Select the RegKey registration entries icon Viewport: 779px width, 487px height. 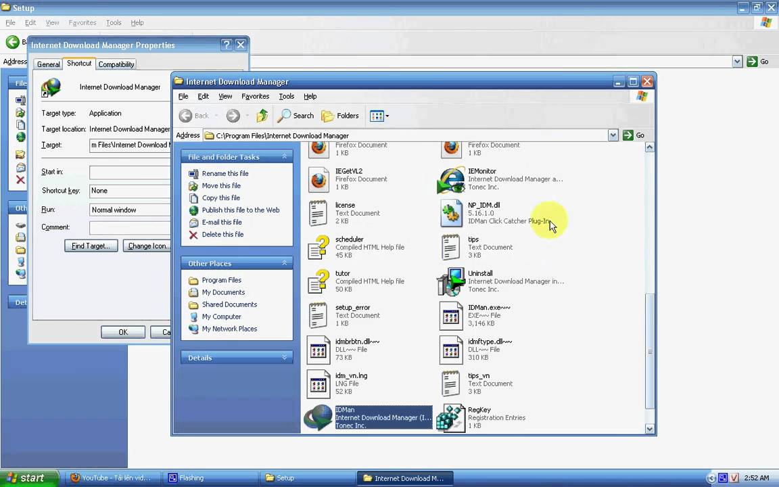(451, 417)
